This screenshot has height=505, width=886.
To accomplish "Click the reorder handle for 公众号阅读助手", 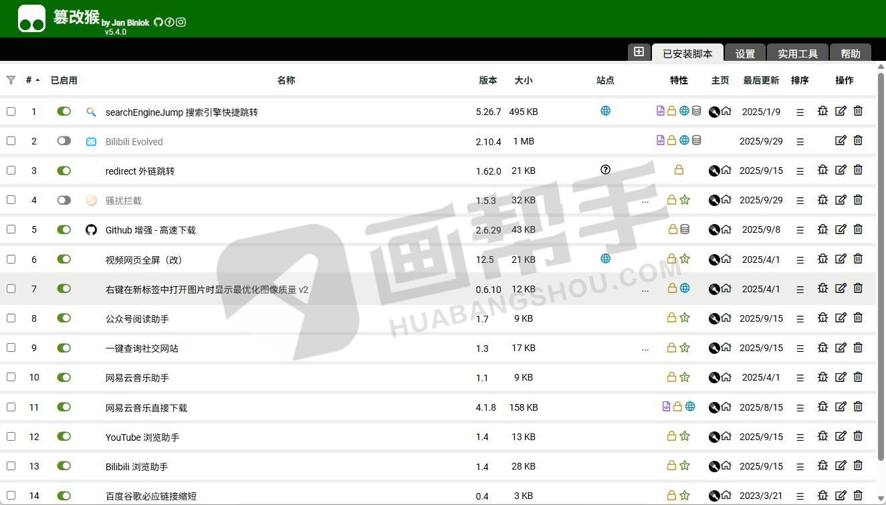I will pyautogui.click(x=800, y=318).
